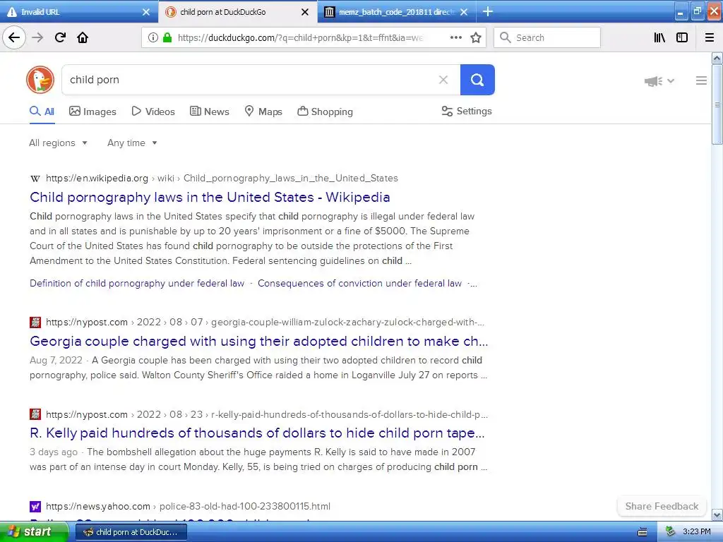Image resolution: width=723 pixels, height=542 pixels.
Task: Open the Firefox hamburger menu
Action: pos(710,37)
